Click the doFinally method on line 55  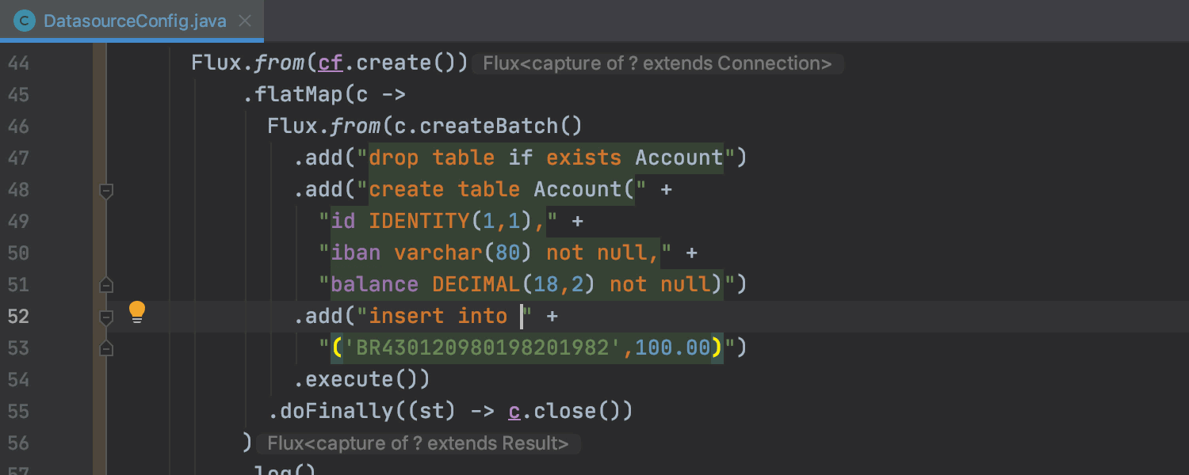[336, 412]
